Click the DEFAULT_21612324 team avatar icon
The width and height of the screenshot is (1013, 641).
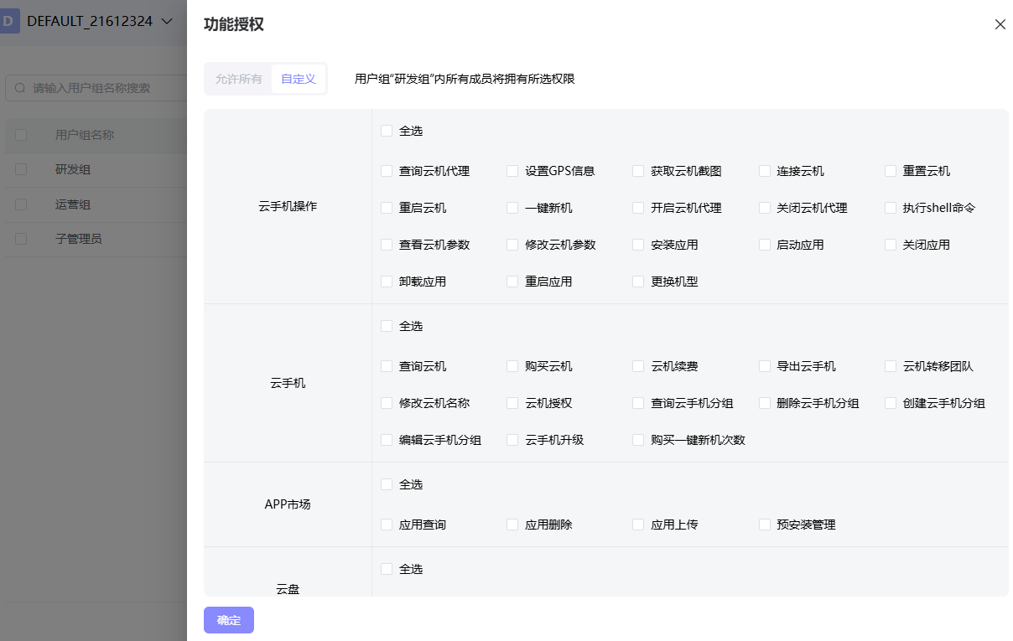point(9,22)
